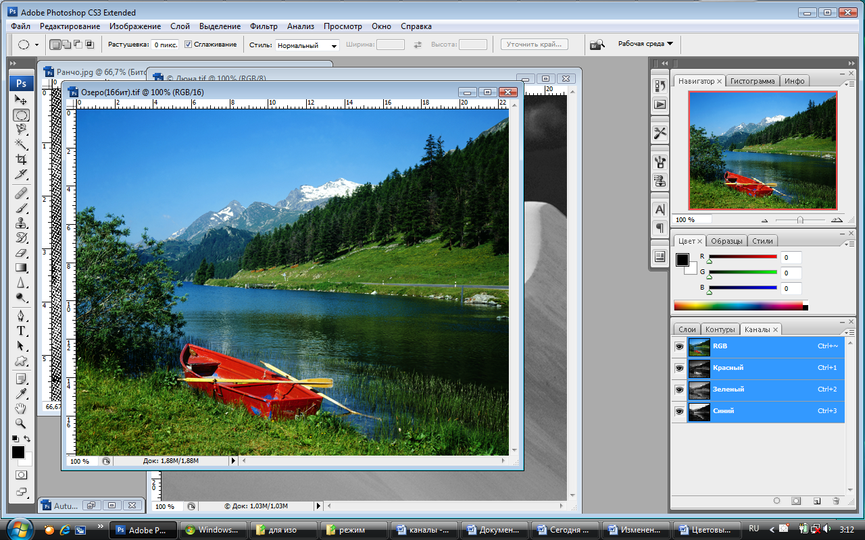
Task: Open the Paragraph panel dock icon
Action: [x=660, y=228]
